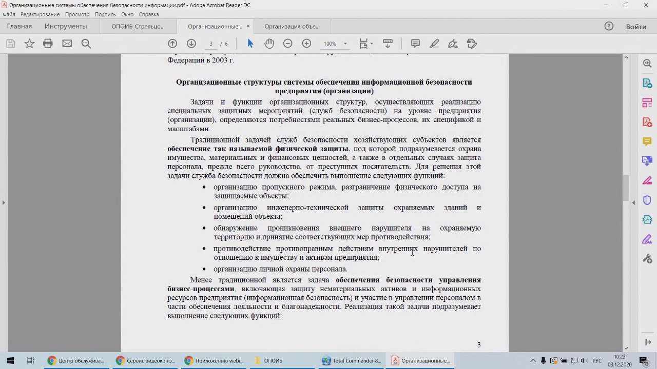Go to next page arrow

coord(191,44)
